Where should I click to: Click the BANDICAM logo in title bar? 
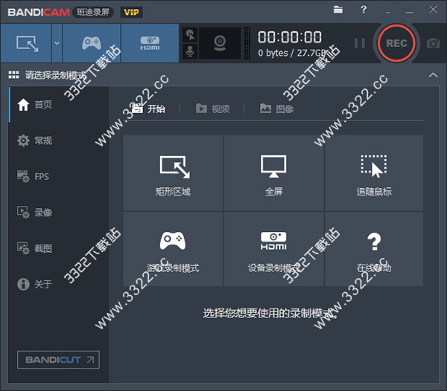tap(39, 12)
